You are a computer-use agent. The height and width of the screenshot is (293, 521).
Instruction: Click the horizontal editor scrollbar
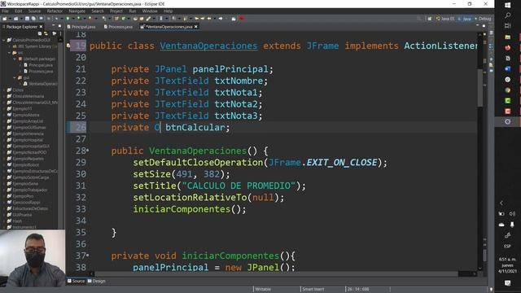click(x=276, y=273)
